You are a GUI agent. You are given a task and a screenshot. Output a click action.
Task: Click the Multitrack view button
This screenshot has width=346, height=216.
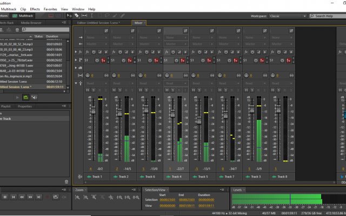(23, 16)
